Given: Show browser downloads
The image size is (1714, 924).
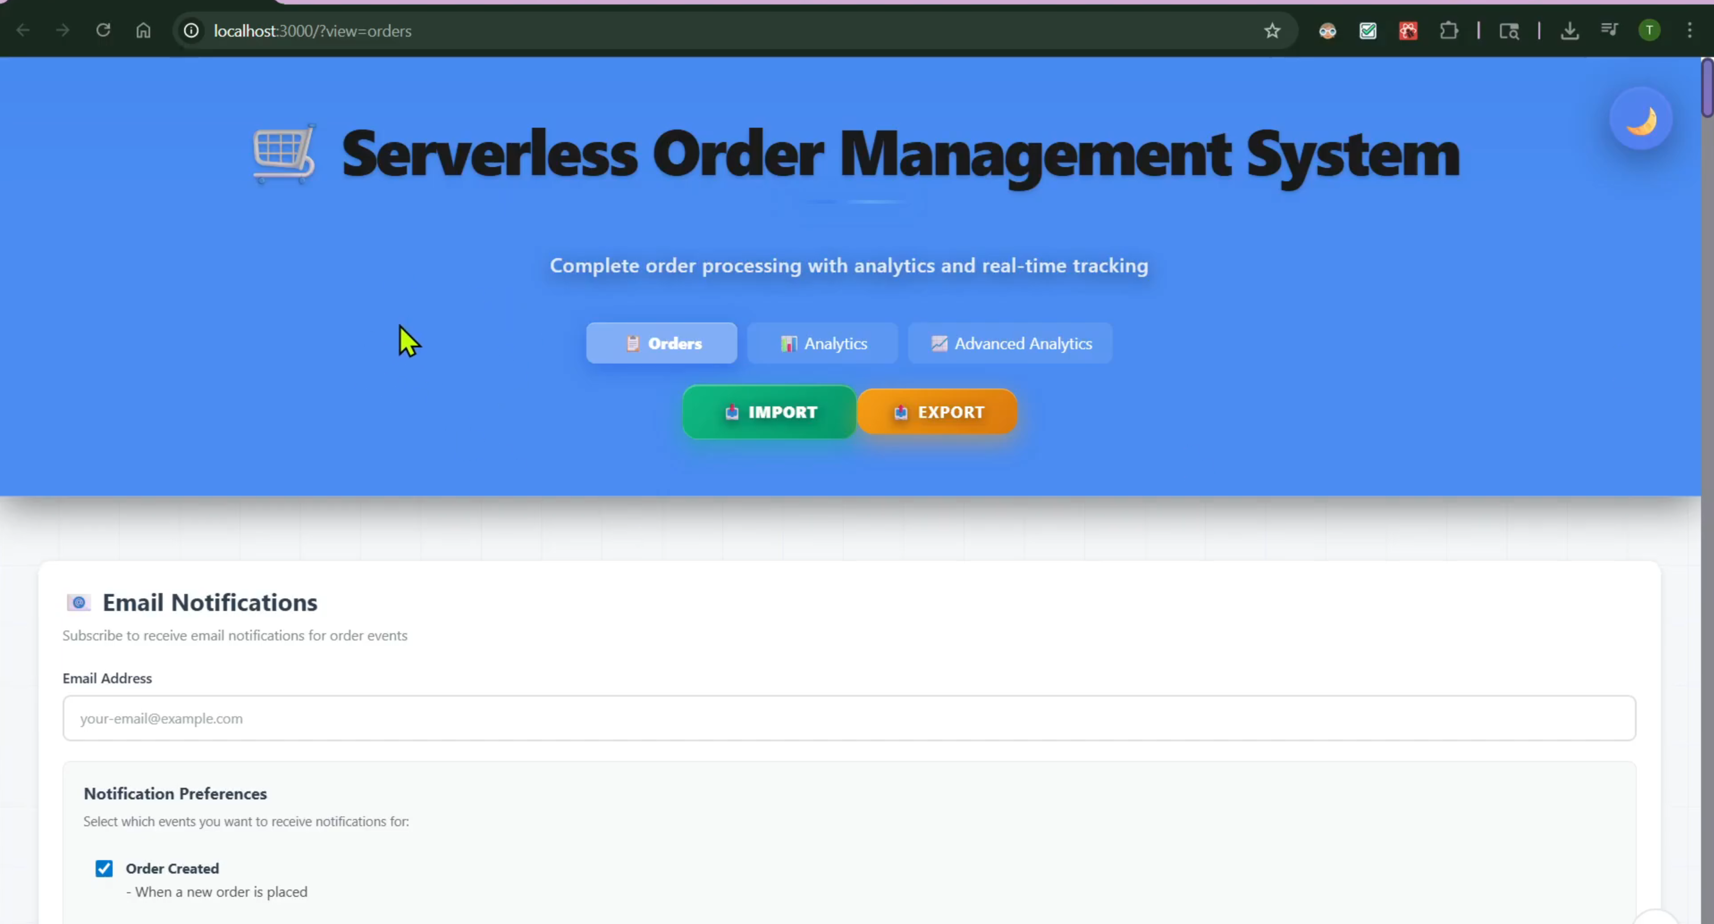Looking at the screenshot, I should tap(1570, 30).
